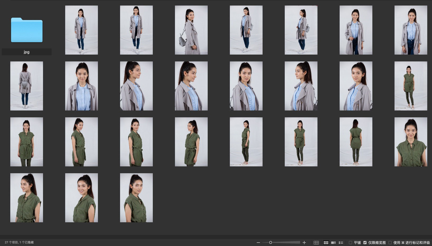Image resolution: width=432 pixels, height=246 pixels.
Task: Switch to details view layout
Action: (333, 243)
